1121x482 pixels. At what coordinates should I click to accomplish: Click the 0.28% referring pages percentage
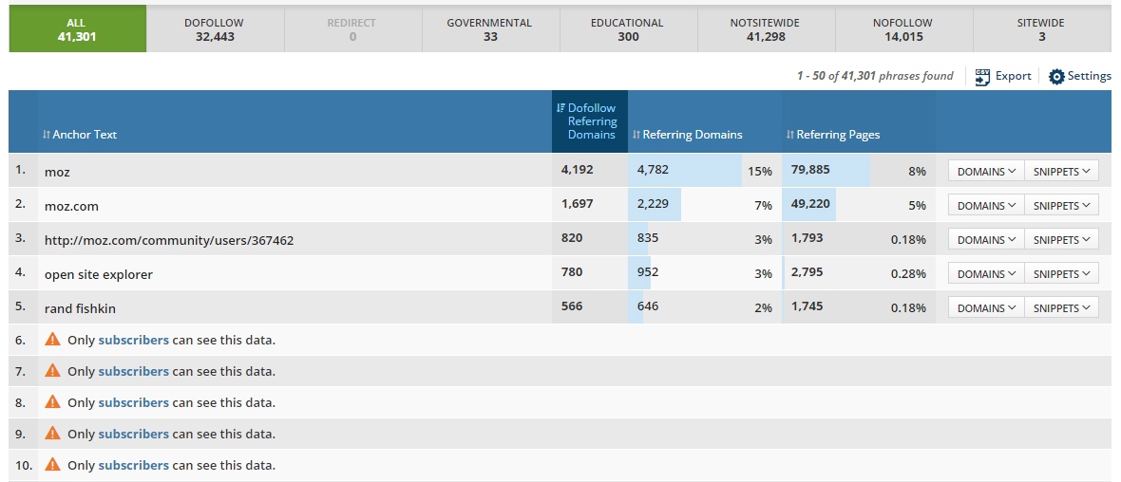(908, 274)
